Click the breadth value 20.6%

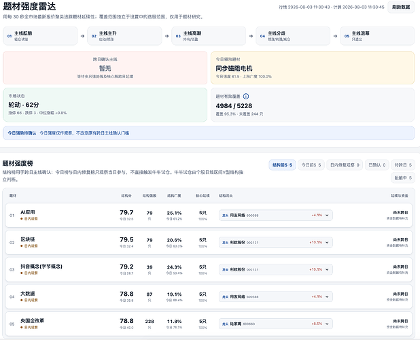tap(174, 240)
